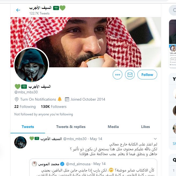Viewport: 176px width, 176px height.
Task: Select the Tweets tab
Action: click(28, 127)
